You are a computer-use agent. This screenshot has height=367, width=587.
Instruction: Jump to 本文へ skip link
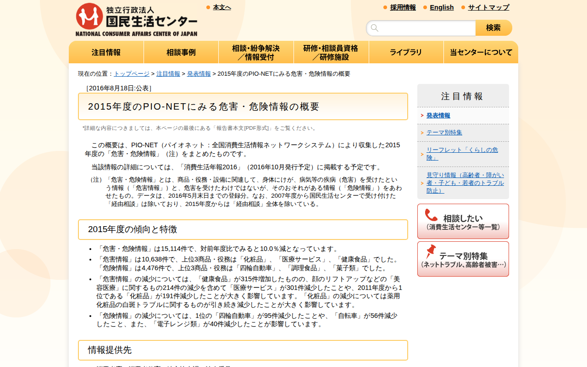[222, 7]
